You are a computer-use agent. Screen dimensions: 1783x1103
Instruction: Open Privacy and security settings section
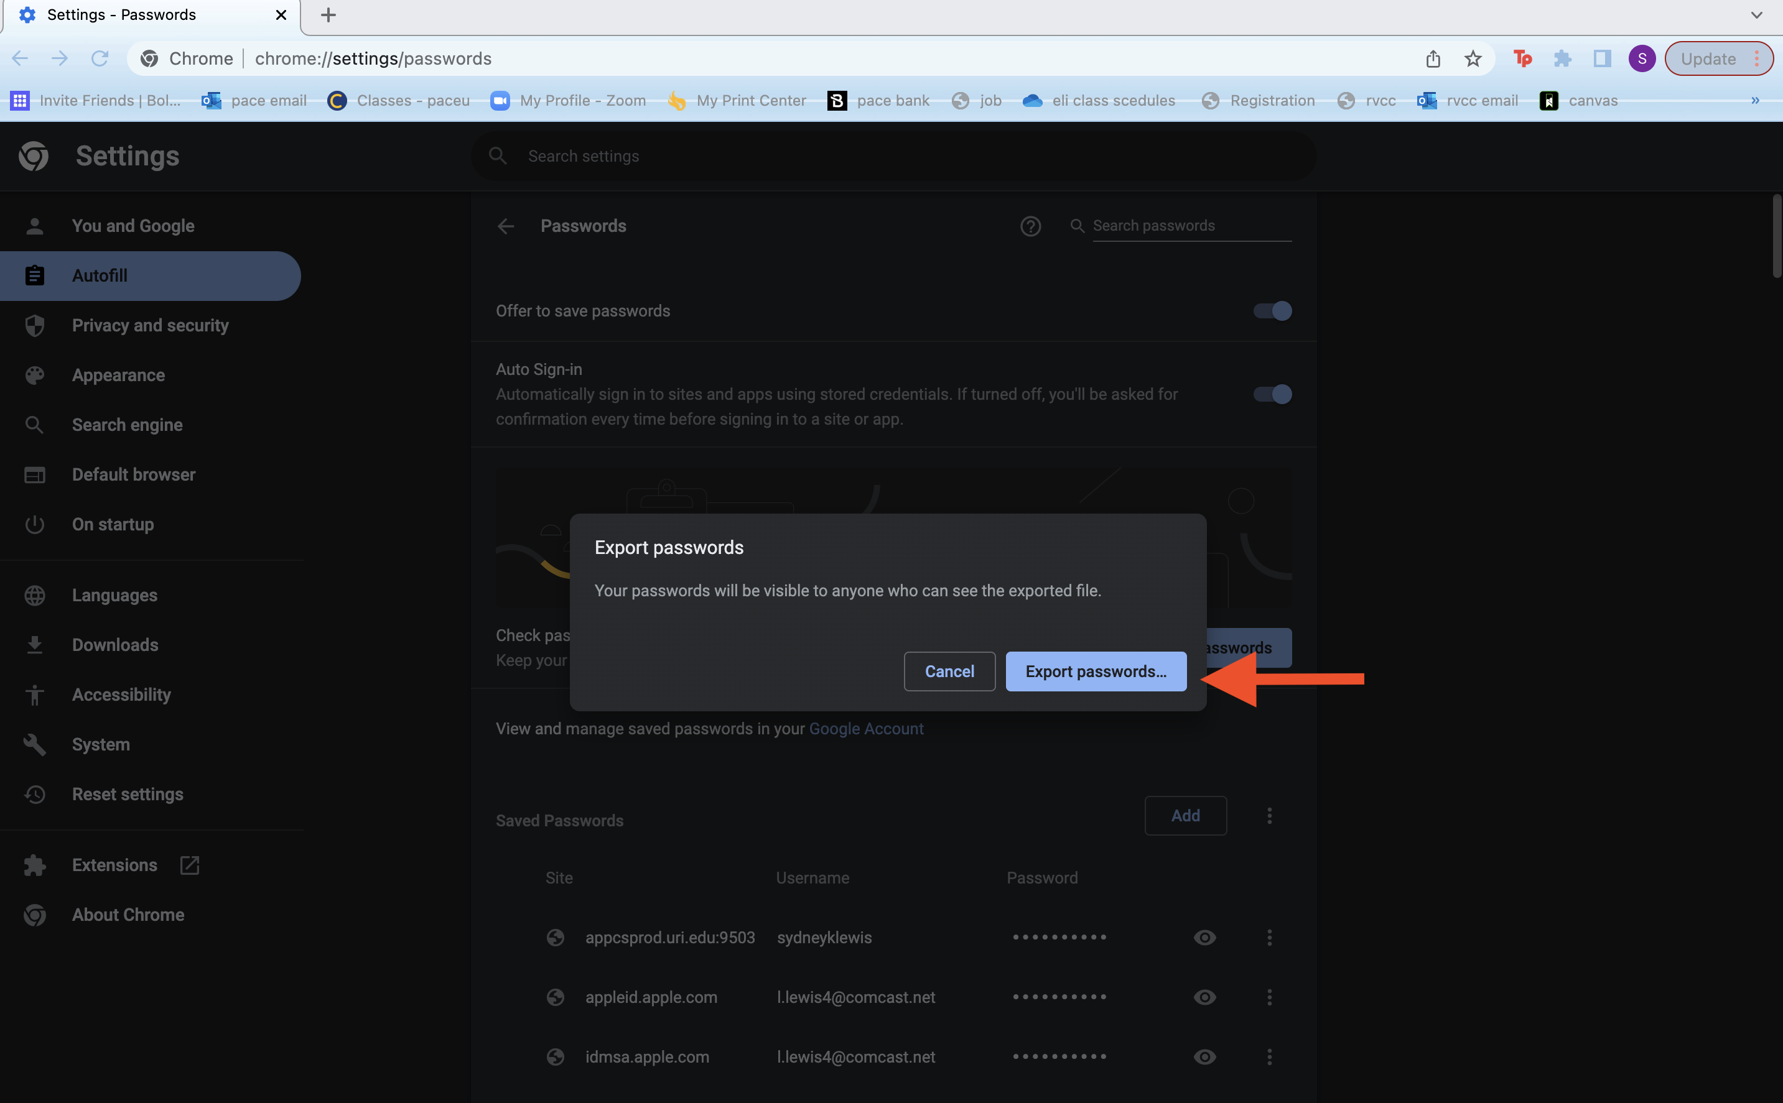point(149,325)
